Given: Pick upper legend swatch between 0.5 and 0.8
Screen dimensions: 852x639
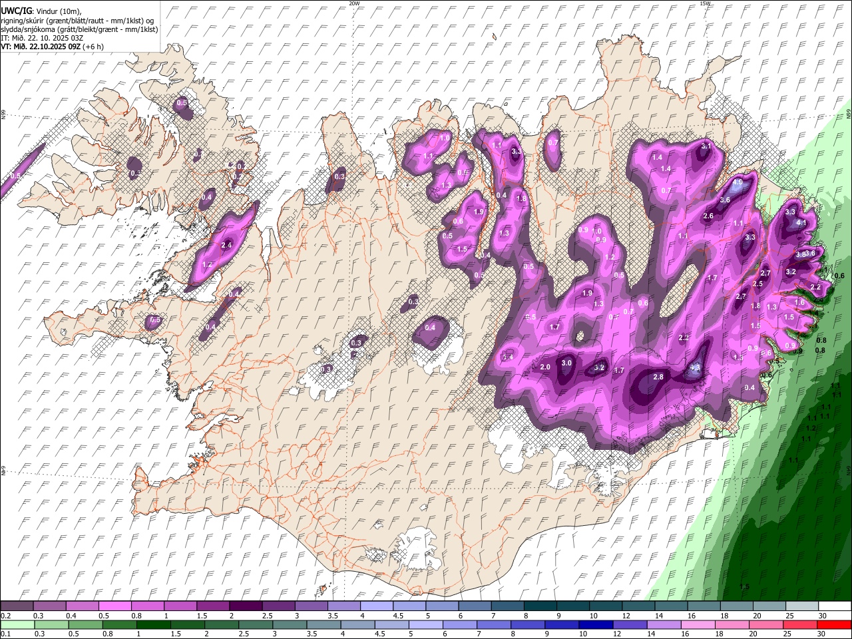Looking at the screenshot, I should click(114, 606).
